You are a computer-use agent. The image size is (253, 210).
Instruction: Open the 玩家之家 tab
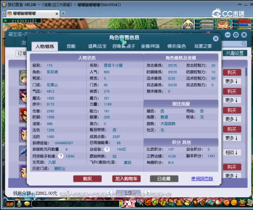coord(203,46)
